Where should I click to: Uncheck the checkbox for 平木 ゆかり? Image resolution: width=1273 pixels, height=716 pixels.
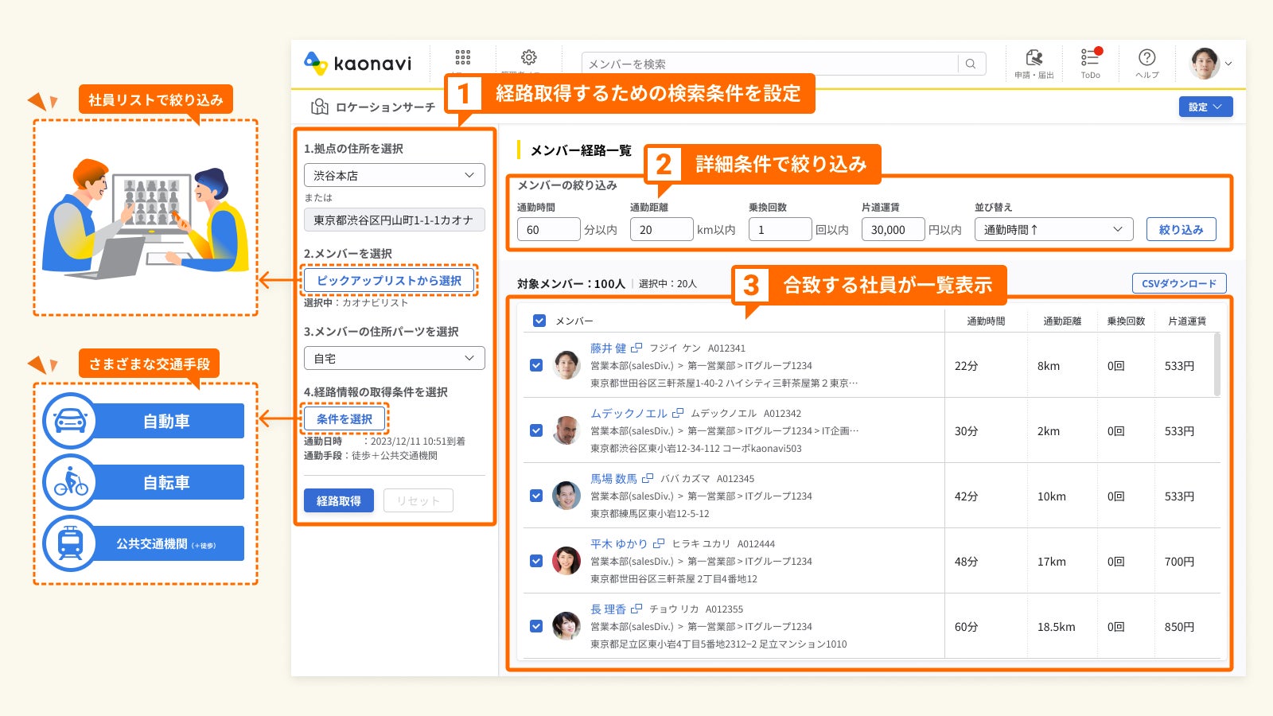point(536,561)
